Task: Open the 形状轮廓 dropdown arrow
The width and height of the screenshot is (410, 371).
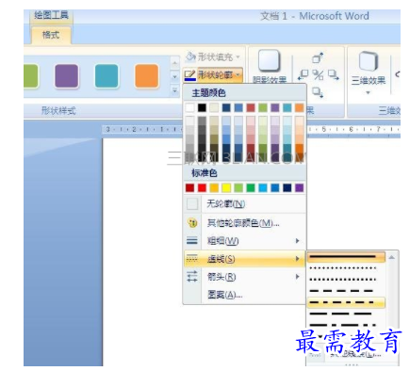Action: pyautogui.click(x=238, y=75)
